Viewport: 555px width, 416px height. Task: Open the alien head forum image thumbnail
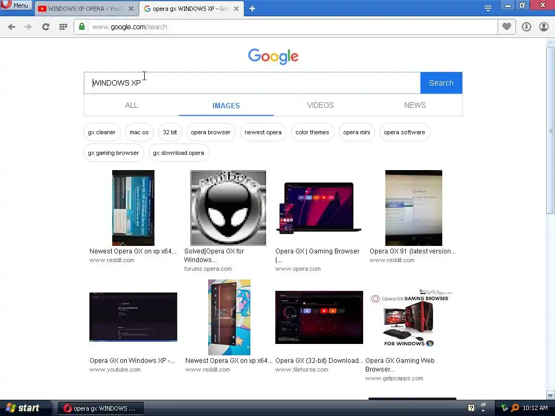228,208
